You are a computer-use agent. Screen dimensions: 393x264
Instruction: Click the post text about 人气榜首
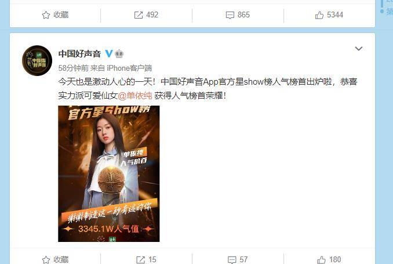click(x=208, y=89)
